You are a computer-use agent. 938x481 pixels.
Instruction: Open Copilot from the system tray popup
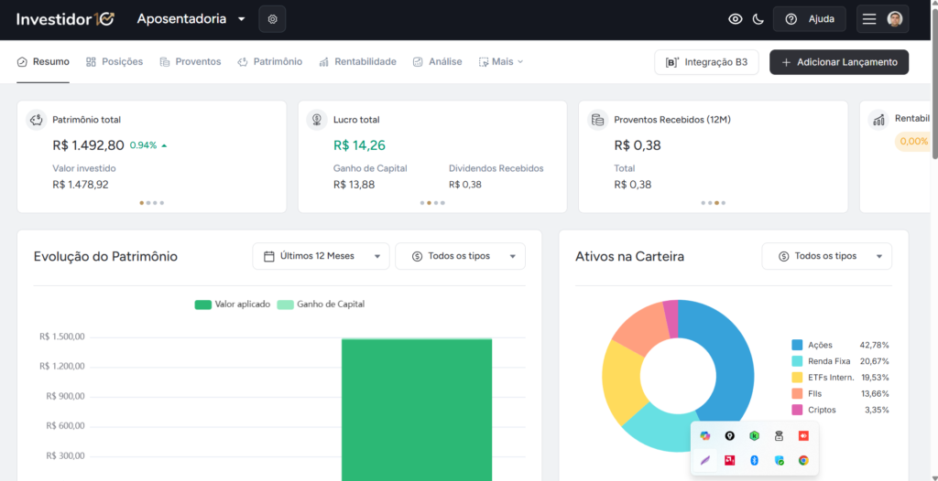pyautogui.click(x=704, y=436)
